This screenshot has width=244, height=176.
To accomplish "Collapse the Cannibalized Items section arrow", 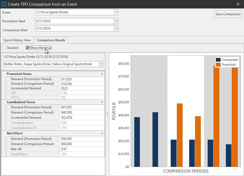I will pyautogui.click(x=102, y=102).
